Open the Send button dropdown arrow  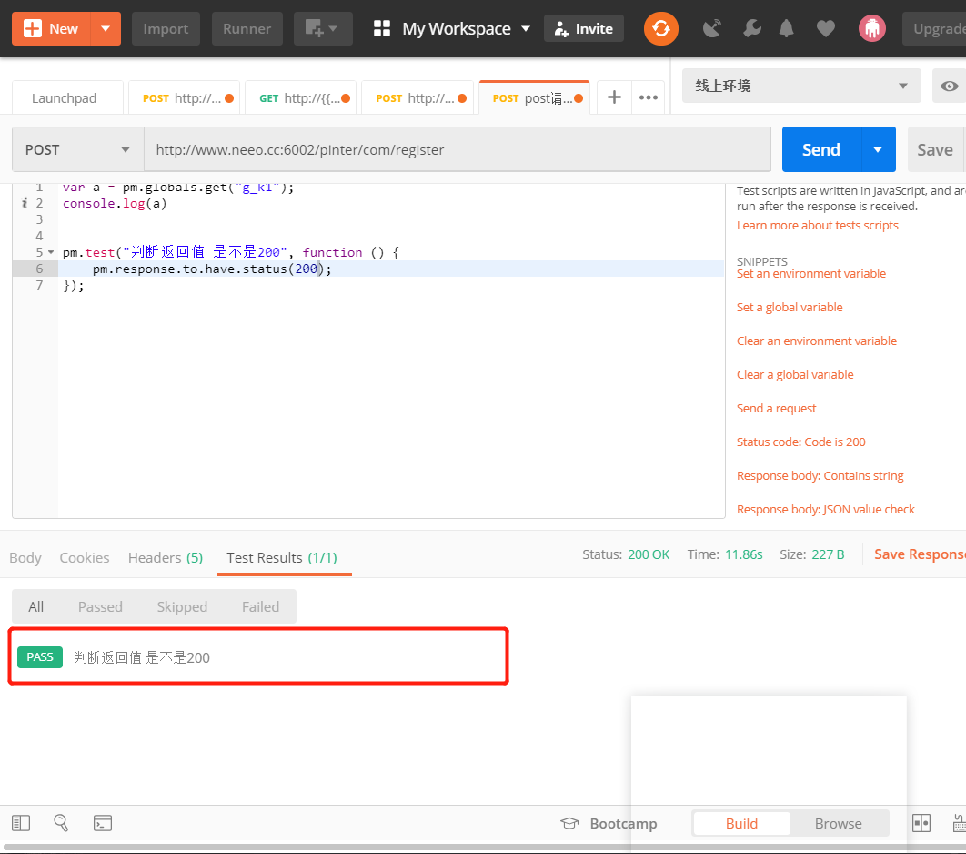click(878, 149)
